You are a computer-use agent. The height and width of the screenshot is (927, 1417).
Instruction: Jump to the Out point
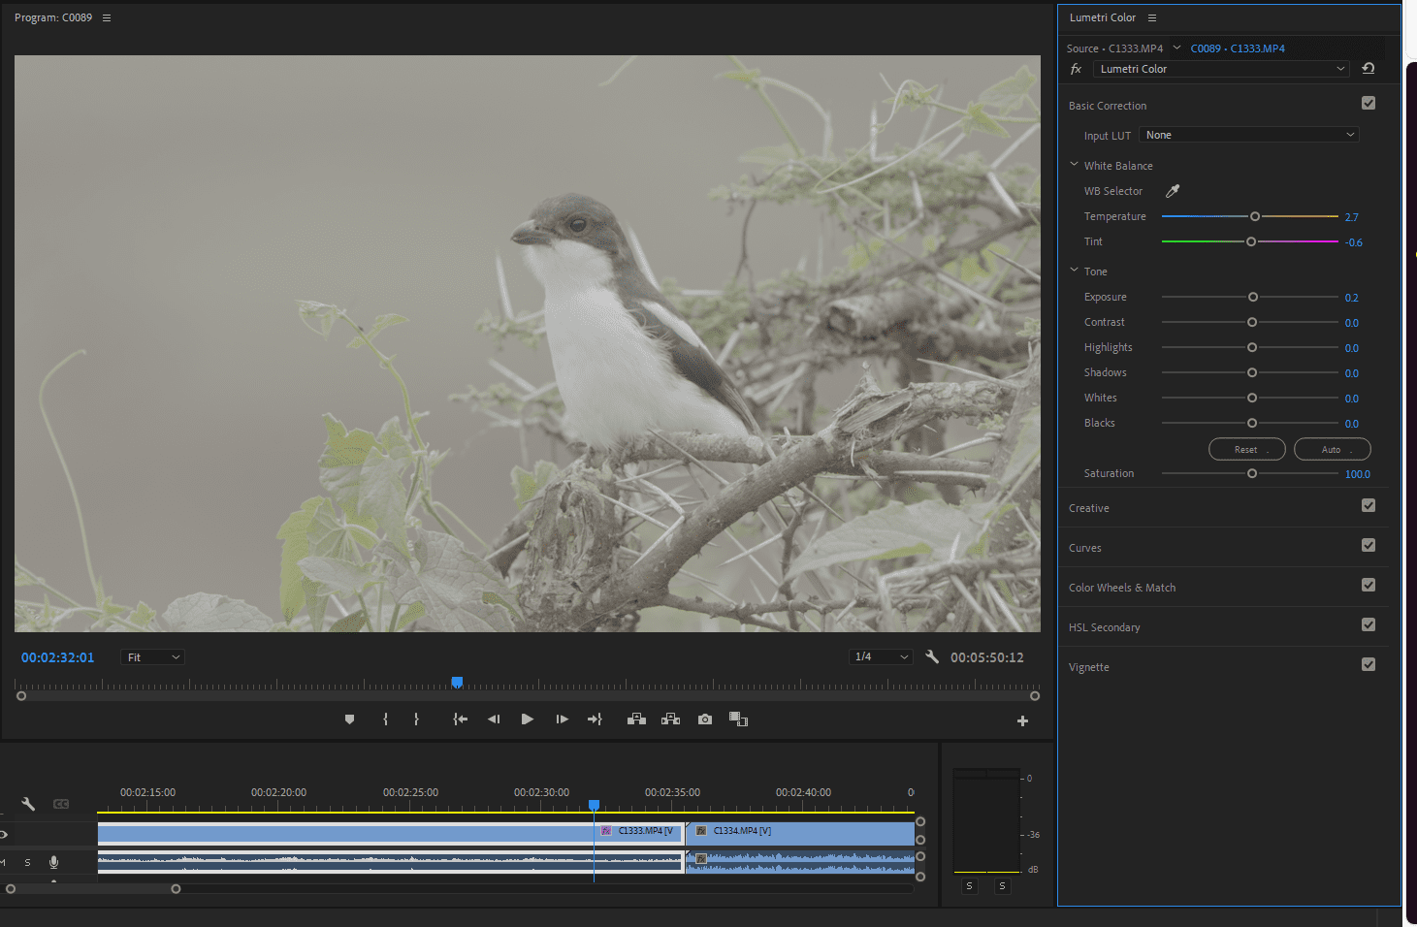coord(595,719)
